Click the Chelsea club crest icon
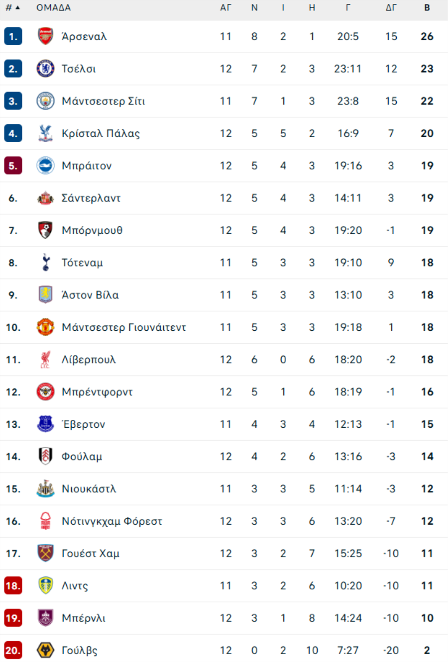448x662 pixels. (x=45, y=69)
